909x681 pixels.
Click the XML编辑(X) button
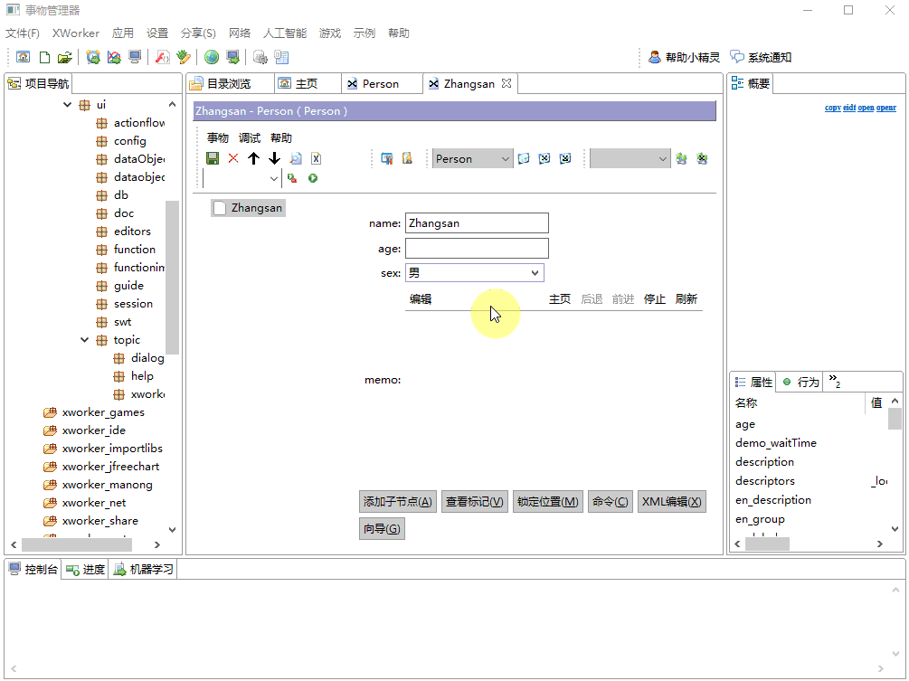(672, 502)
